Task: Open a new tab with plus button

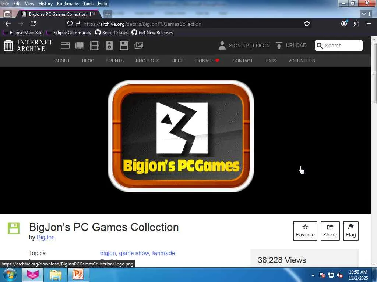Action: [108, 14]
